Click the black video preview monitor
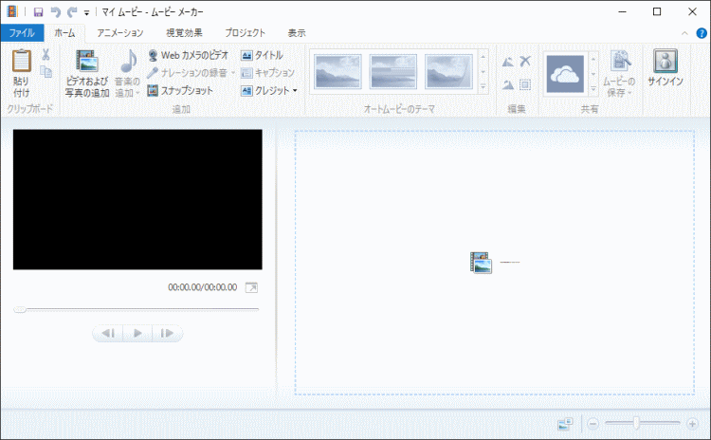 tap(137, 199)
